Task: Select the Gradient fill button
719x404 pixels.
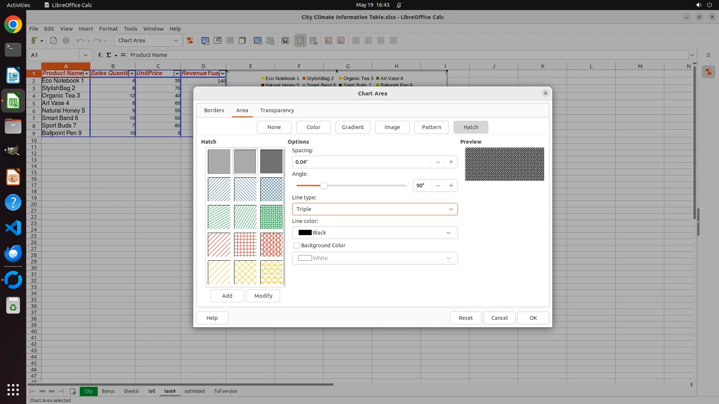Action: point(352,127)
